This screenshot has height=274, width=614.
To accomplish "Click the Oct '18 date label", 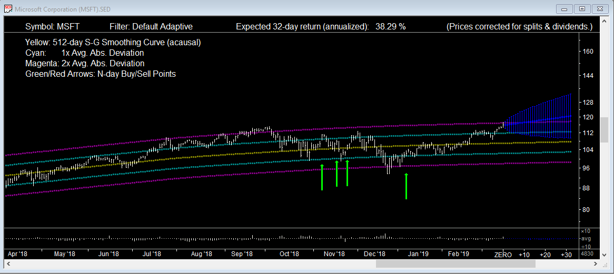I will coord(290,254).
